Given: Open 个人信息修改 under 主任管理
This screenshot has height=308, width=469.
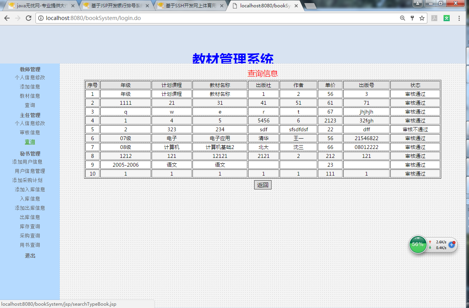Looking at the screenshot, I should [x=30, y=123].
